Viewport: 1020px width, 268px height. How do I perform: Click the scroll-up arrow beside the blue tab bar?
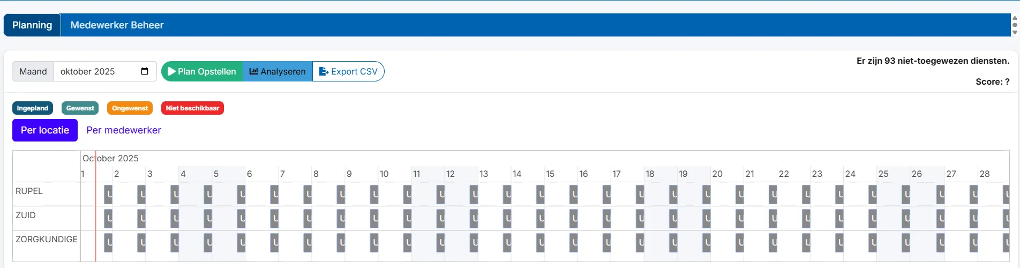pos(1015,18)
